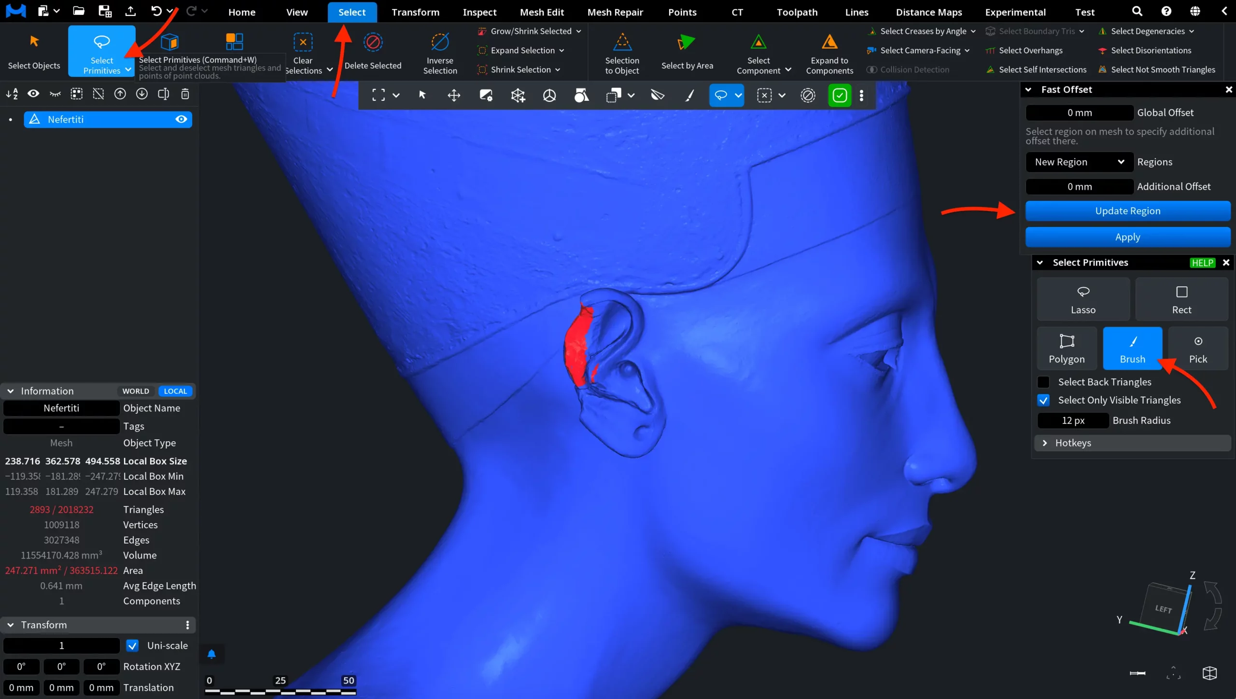The width and height of the screenshot is (1236, 699).
Task: Open Select Camera-Facing dropdown
Action: 967,51
